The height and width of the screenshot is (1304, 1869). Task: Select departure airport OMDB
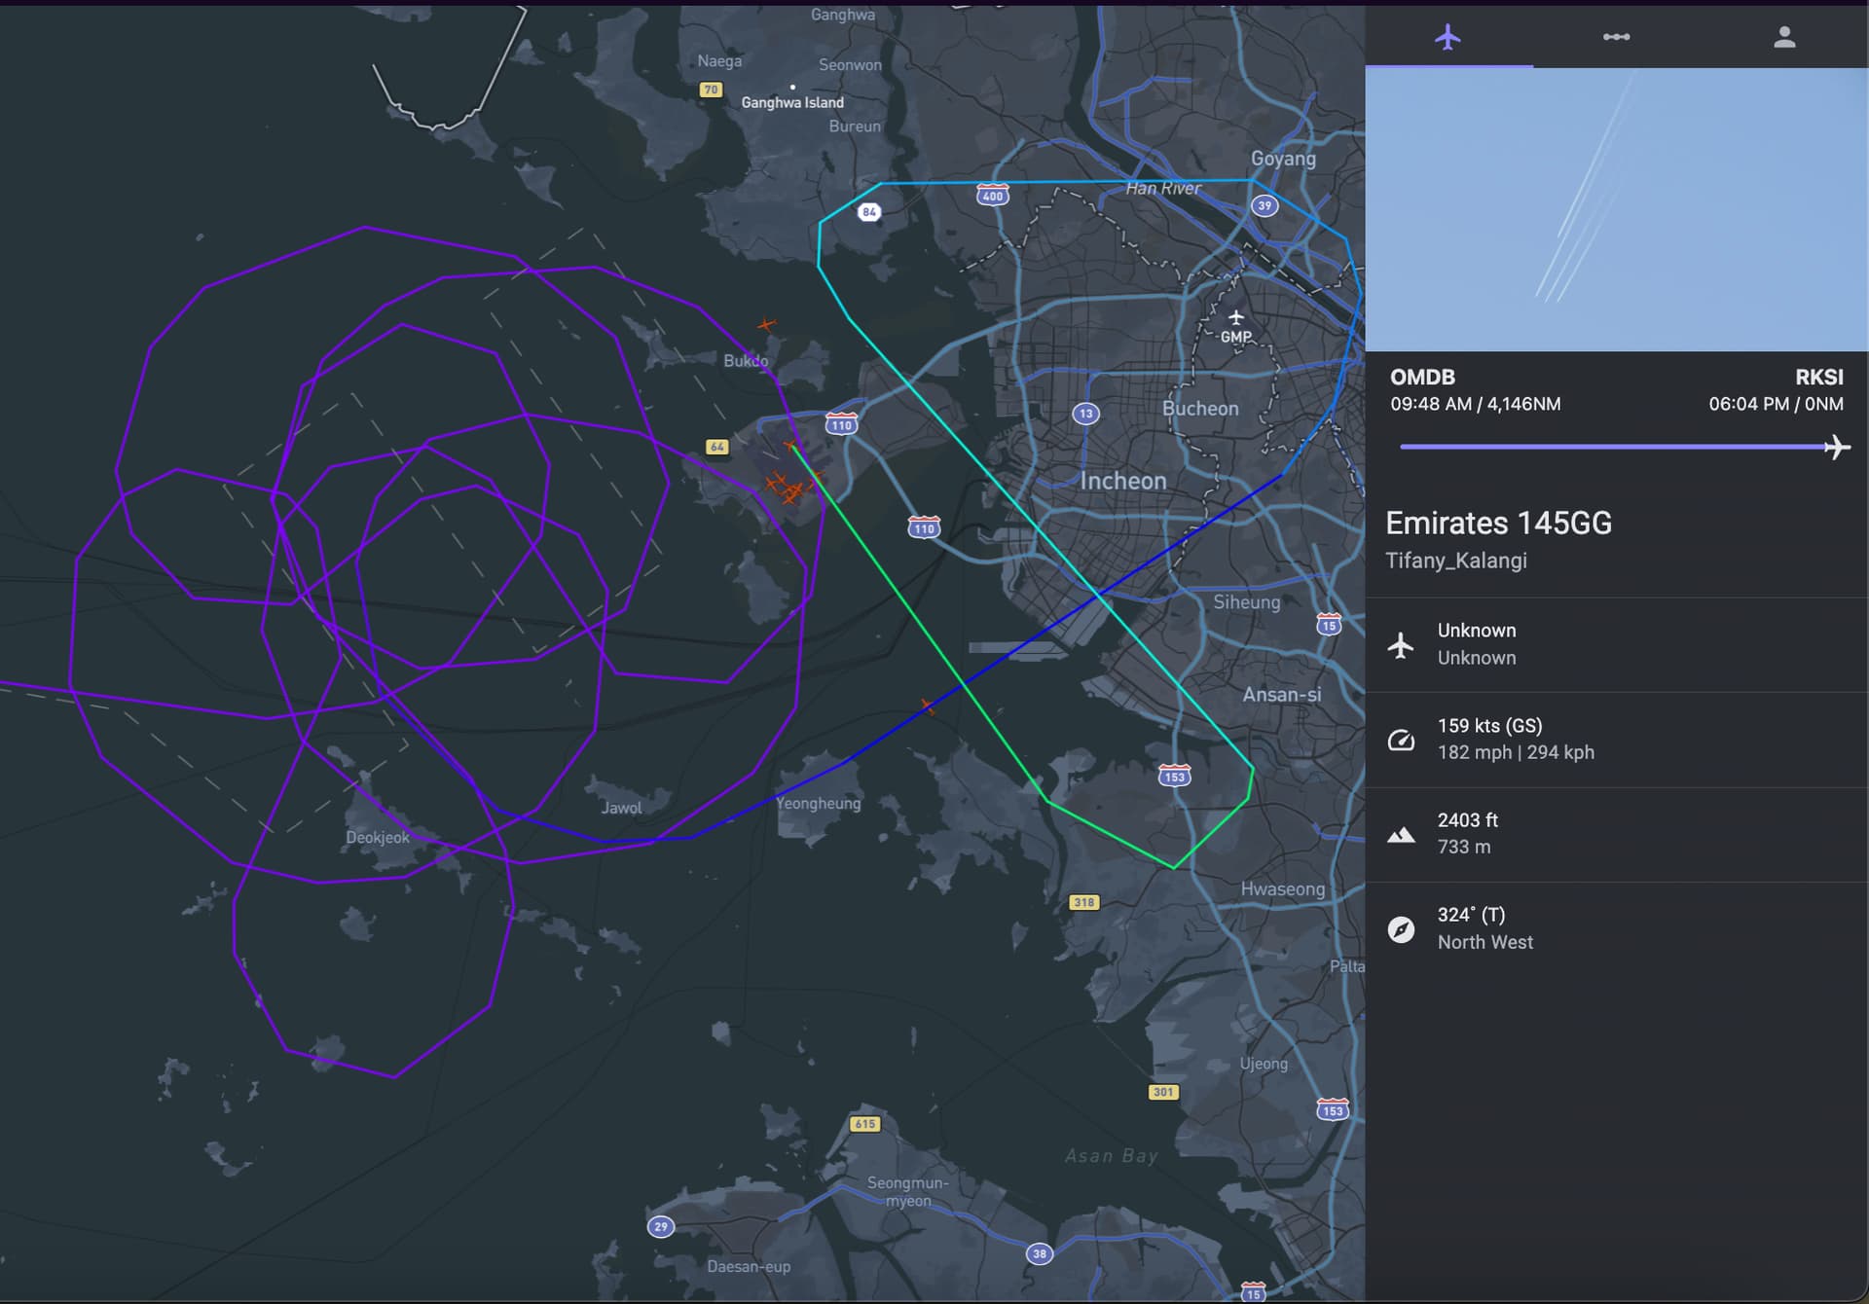click(x=1422, y=378)
